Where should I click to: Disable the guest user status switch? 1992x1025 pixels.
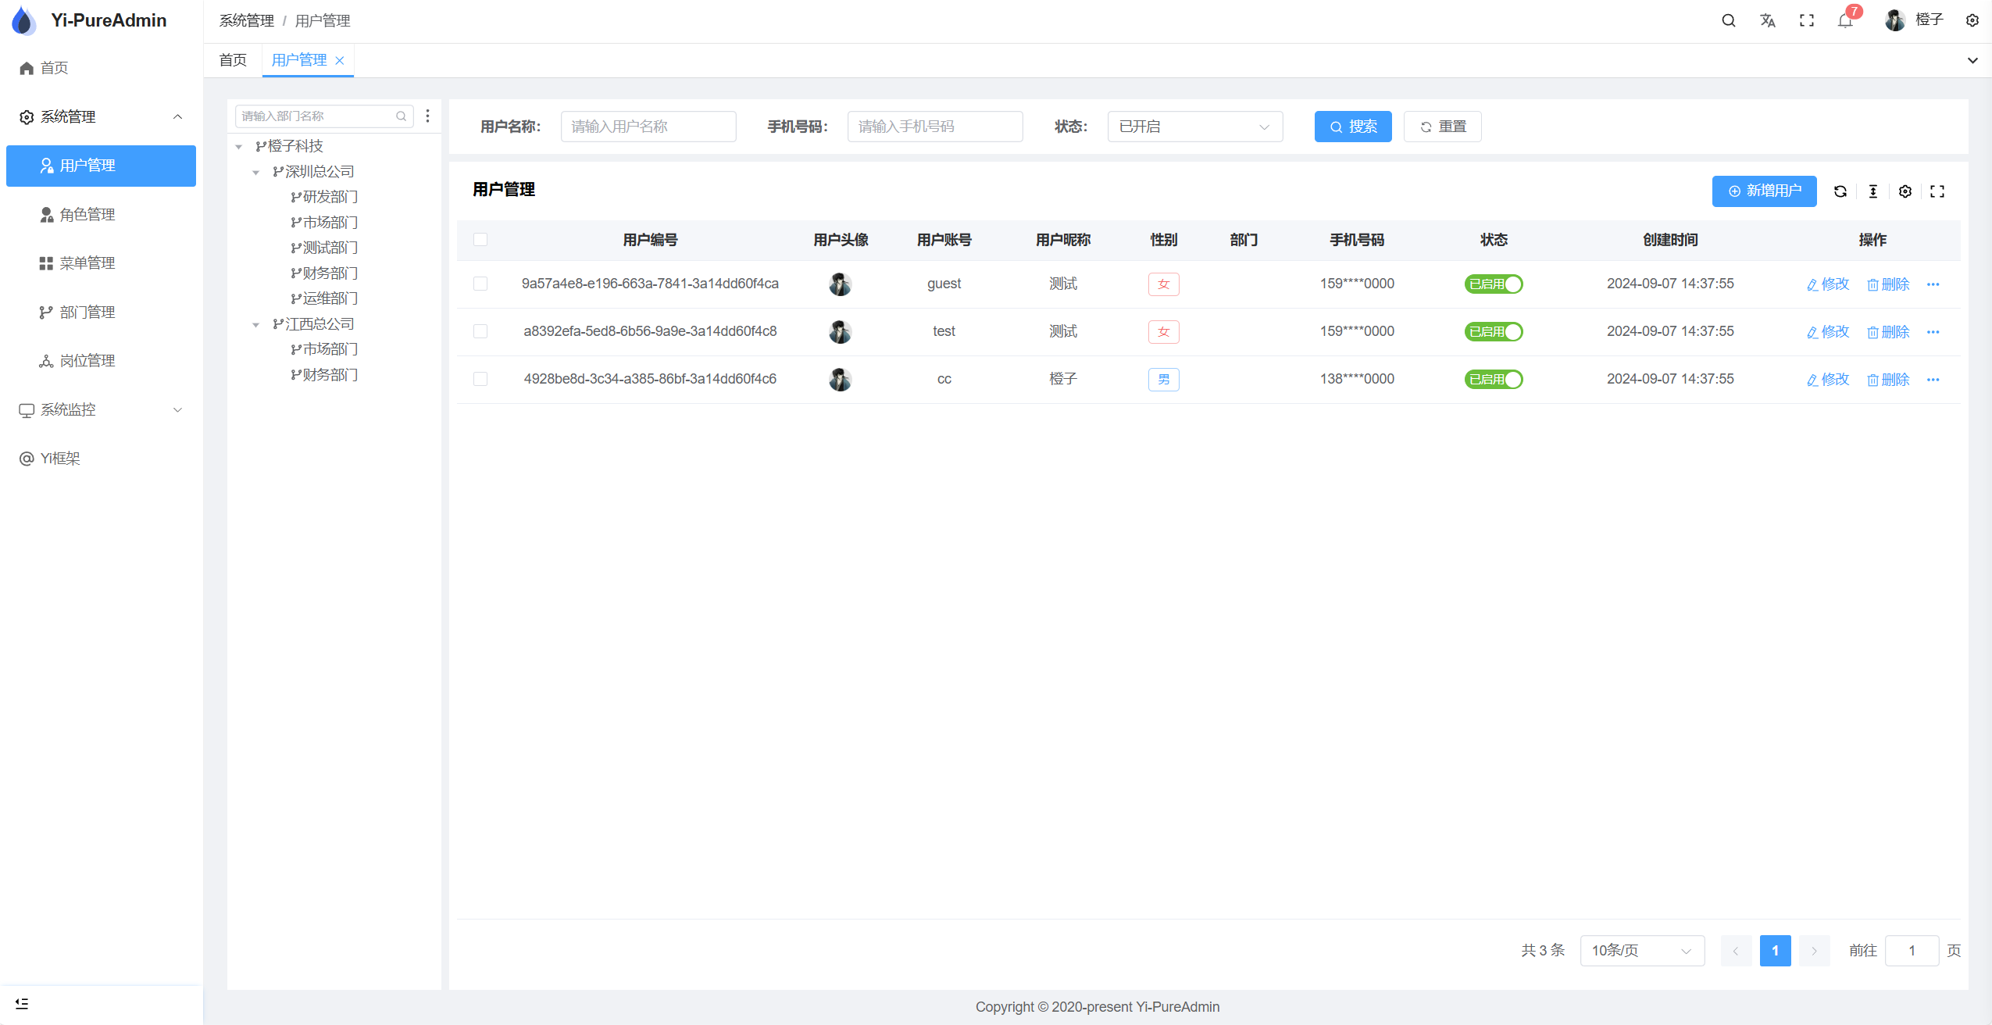(1494, 284)
